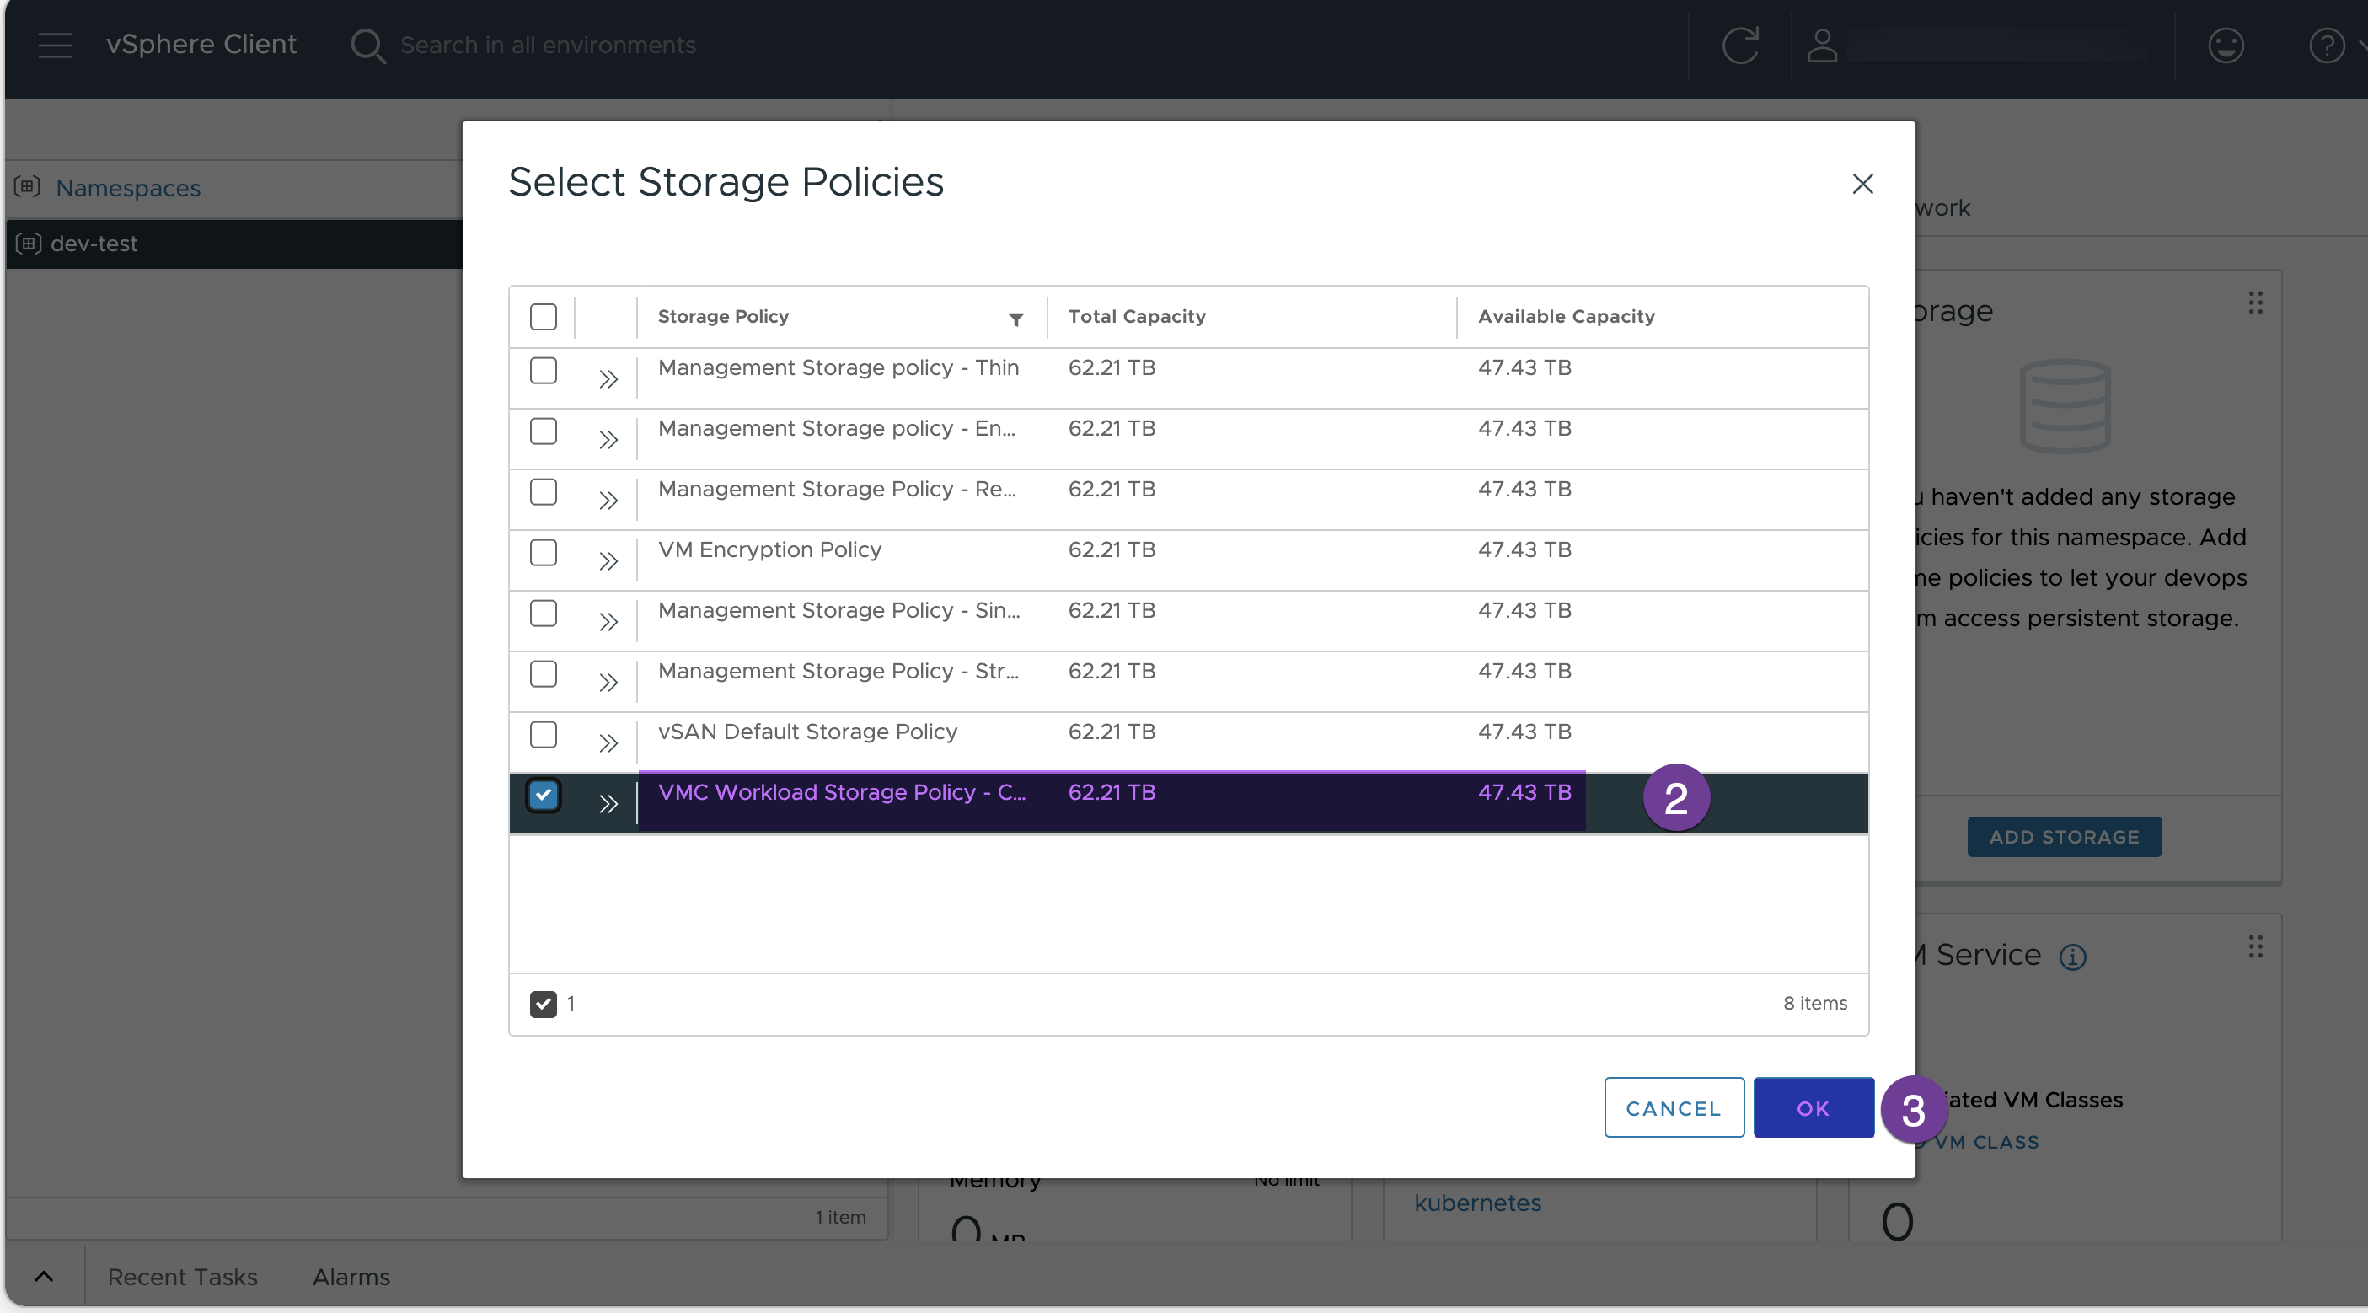Image resolution: width=2368 pixels, height=1313 pixels.
Task: Click the Namespaces icon in sidebar
Action: [28, 188]
